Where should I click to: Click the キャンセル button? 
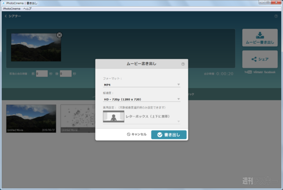[x=137, y=135]
